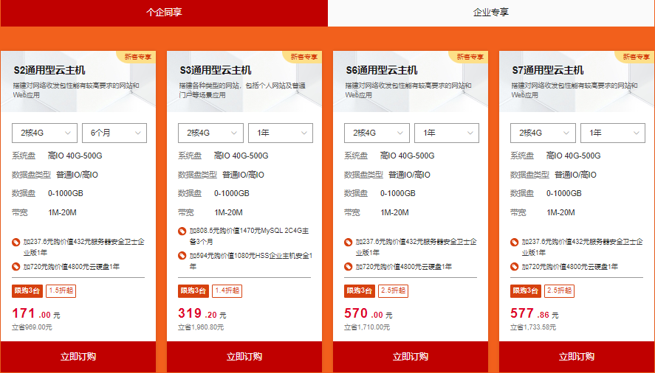The height and width of the screenshot is (373, 655).
Task: Click the S3 card's MySQL 2C4G add-on icon
Action: (x=182, y=231)
